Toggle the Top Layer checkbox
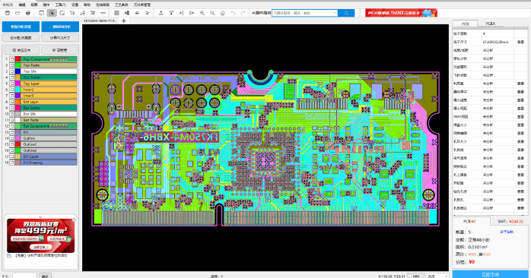Viewport: 531px width, 278px height. coord(12,84)
